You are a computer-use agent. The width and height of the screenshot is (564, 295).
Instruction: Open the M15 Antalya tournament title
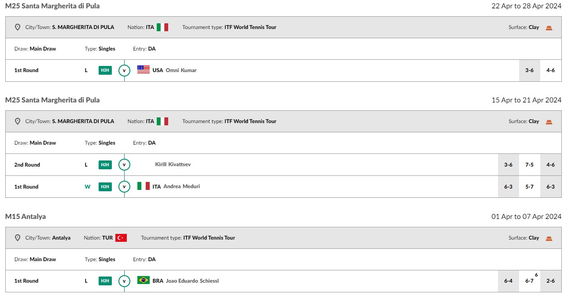click(26, 216)
